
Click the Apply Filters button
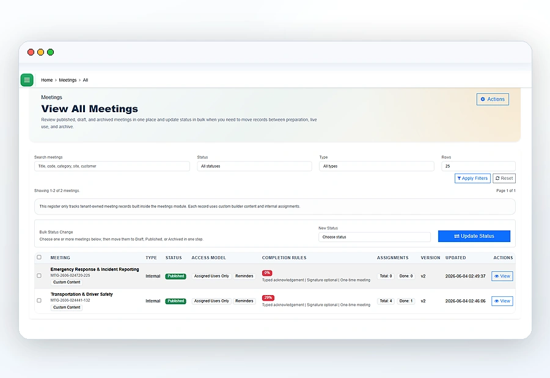(x=472, y=178)
